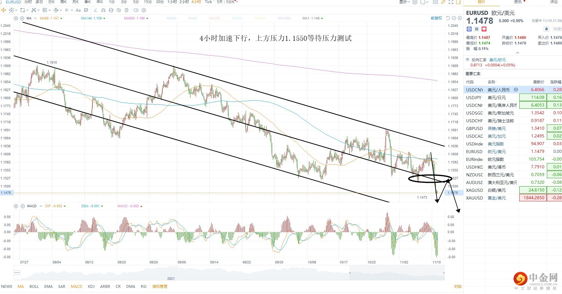Remove the MA indicator with its X
Image resolution: width=562 pixels, height=294 pixels.
coord(22,18)
